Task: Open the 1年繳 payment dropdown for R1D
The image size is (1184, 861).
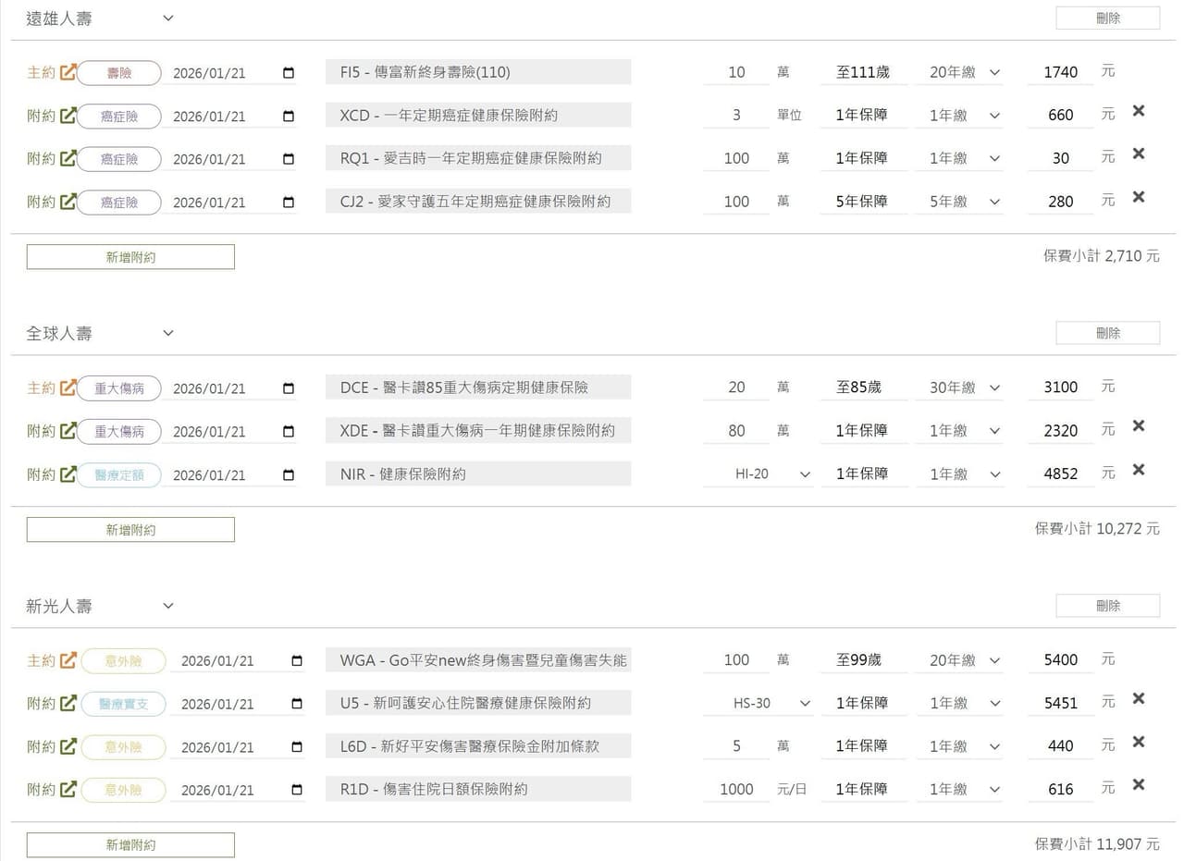Action: (961, 790)
